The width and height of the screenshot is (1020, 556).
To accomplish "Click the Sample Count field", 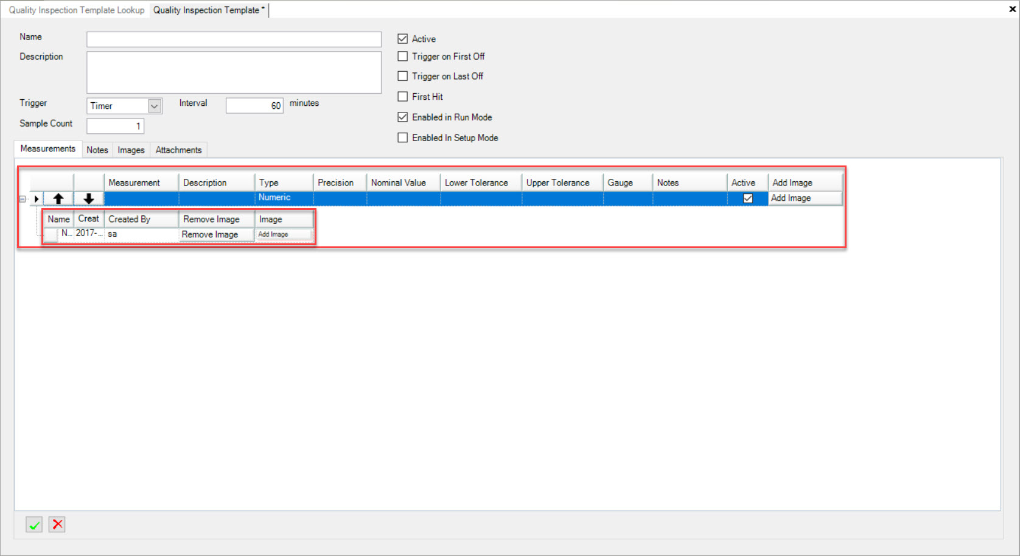I will (x=115, y=126).
